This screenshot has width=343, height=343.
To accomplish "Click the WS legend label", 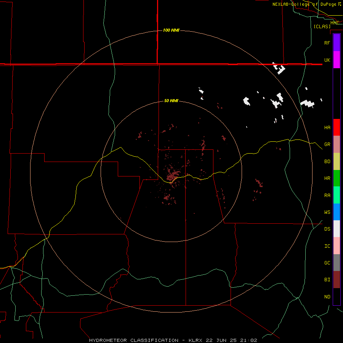I will pyautogui.click(x=327, y=212).
